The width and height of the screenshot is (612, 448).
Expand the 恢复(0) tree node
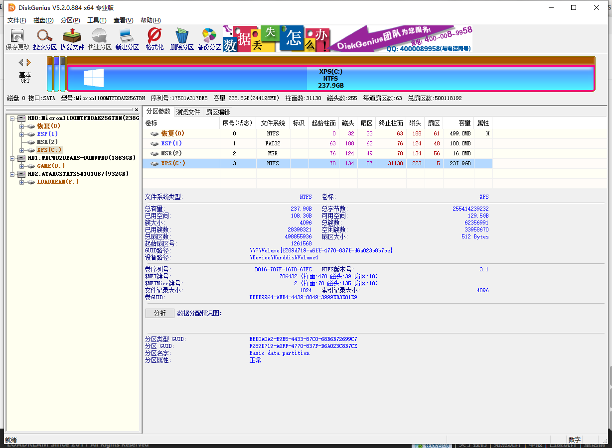tap(22, 126)
